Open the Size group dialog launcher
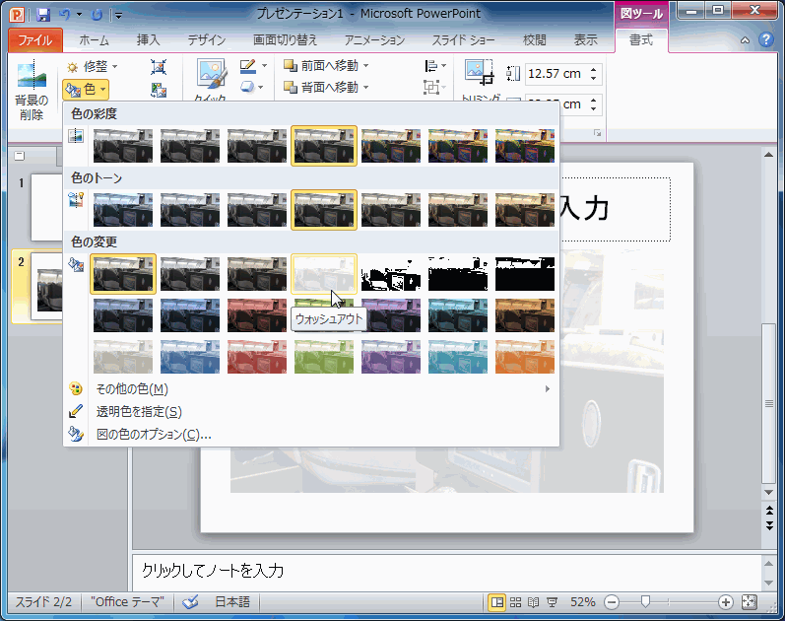This screenshot has height=621, width=785. tap(597, 133)
